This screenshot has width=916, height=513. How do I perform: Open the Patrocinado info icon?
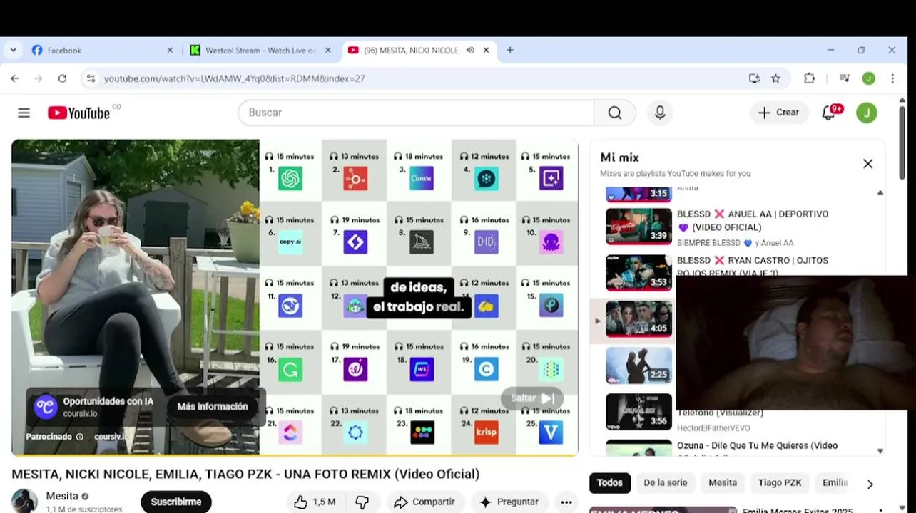tap(79, 437)
